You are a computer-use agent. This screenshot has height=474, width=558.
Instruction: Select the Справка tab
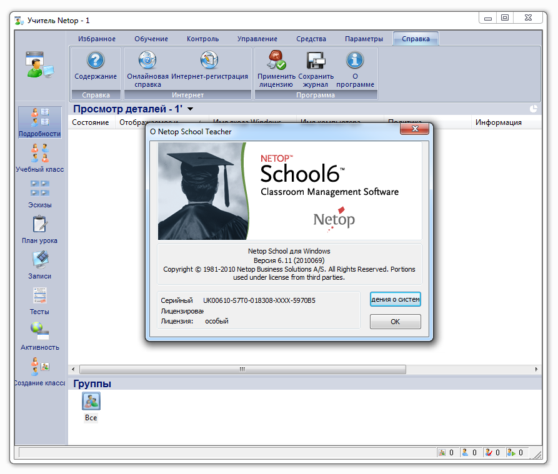[x=416, y=39]
